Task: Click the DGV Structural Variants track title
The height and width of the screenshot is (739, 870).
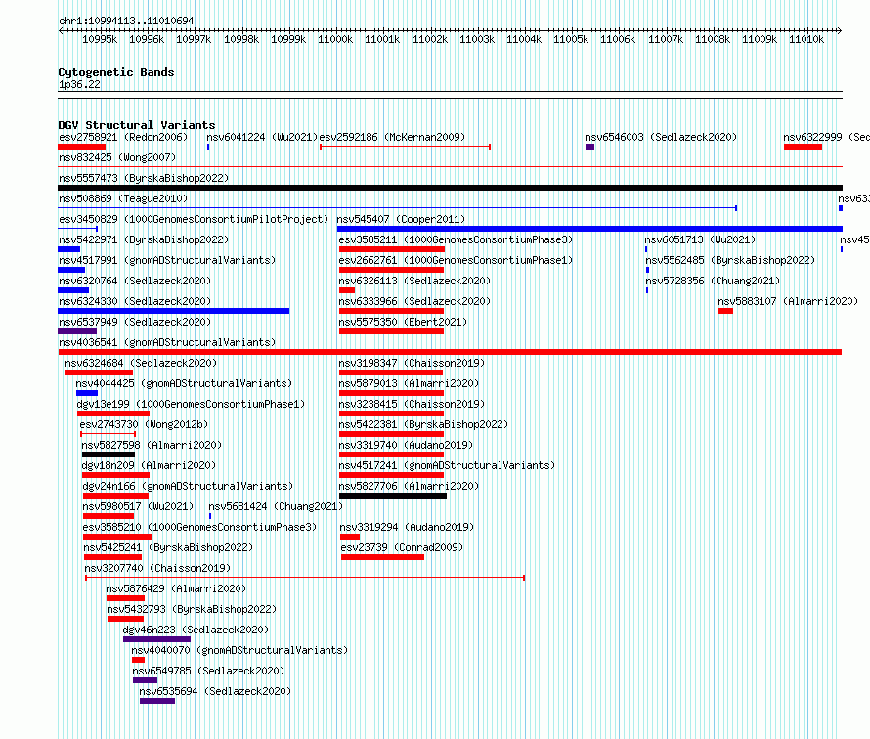Action: 137,125
